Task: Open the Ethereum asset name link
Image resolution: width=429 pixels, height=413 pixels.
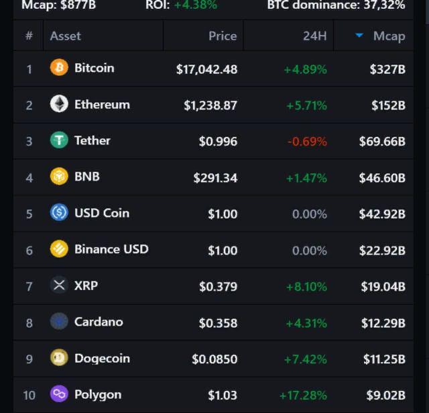Action: [x=102, y=104]
